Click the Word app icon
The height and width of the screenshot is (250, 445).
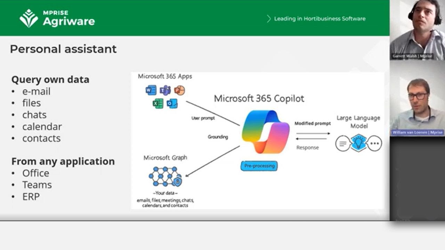click(151, 90)
